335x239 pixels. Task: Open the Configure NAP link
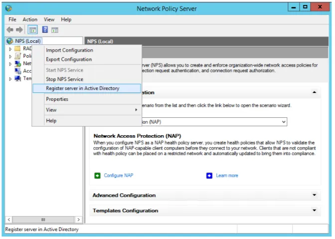point(119,175)
